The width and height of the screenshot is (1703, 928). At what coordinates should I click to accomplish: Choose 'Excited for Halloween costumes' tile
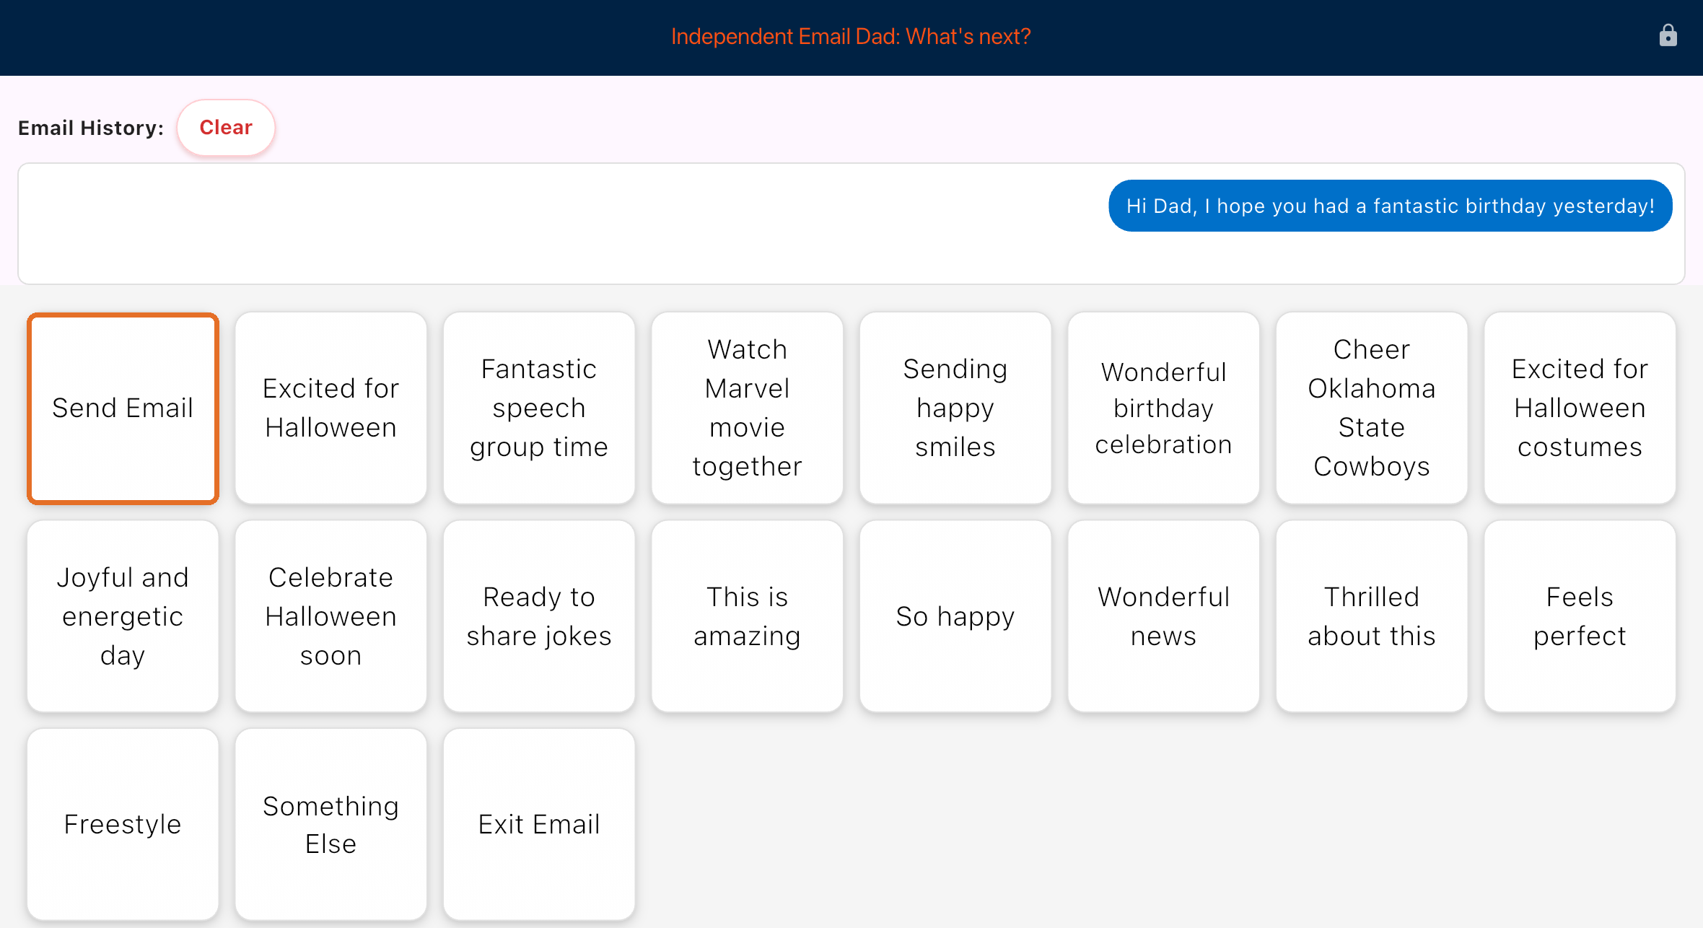pyautogui.click(x=1580, y=408)
